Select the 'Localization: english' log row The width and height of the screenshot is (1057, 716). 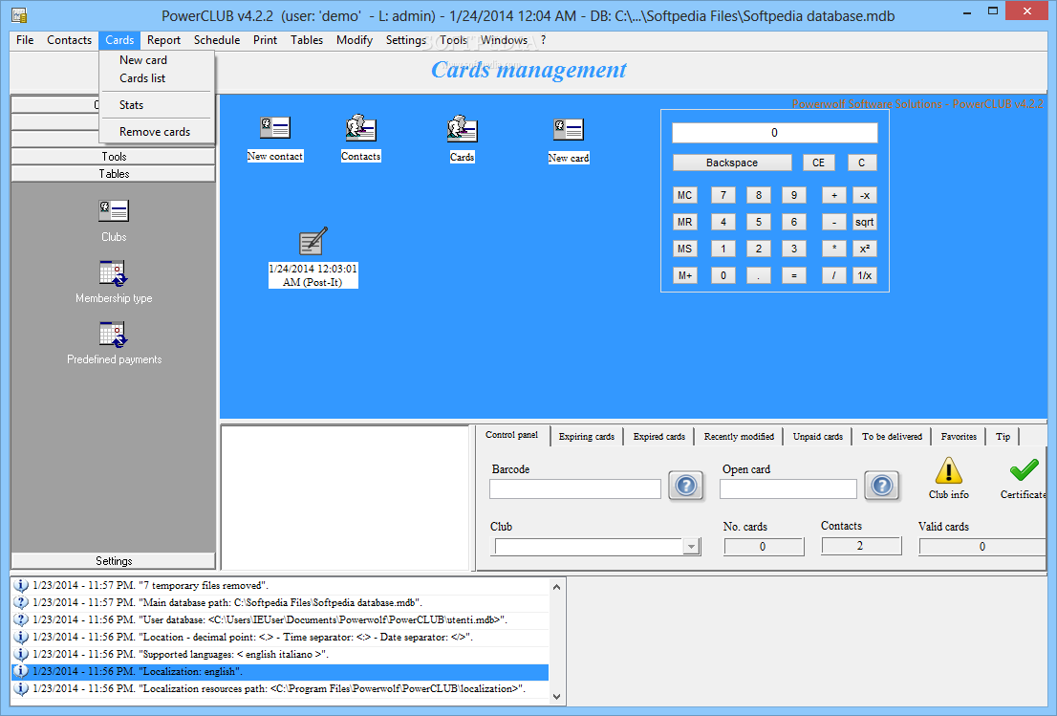[280, 671]
